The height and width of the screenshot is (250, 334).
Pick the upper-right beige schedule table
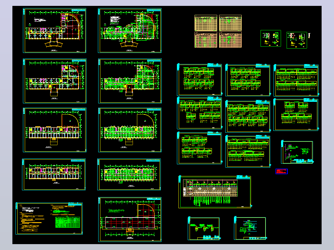230,23
